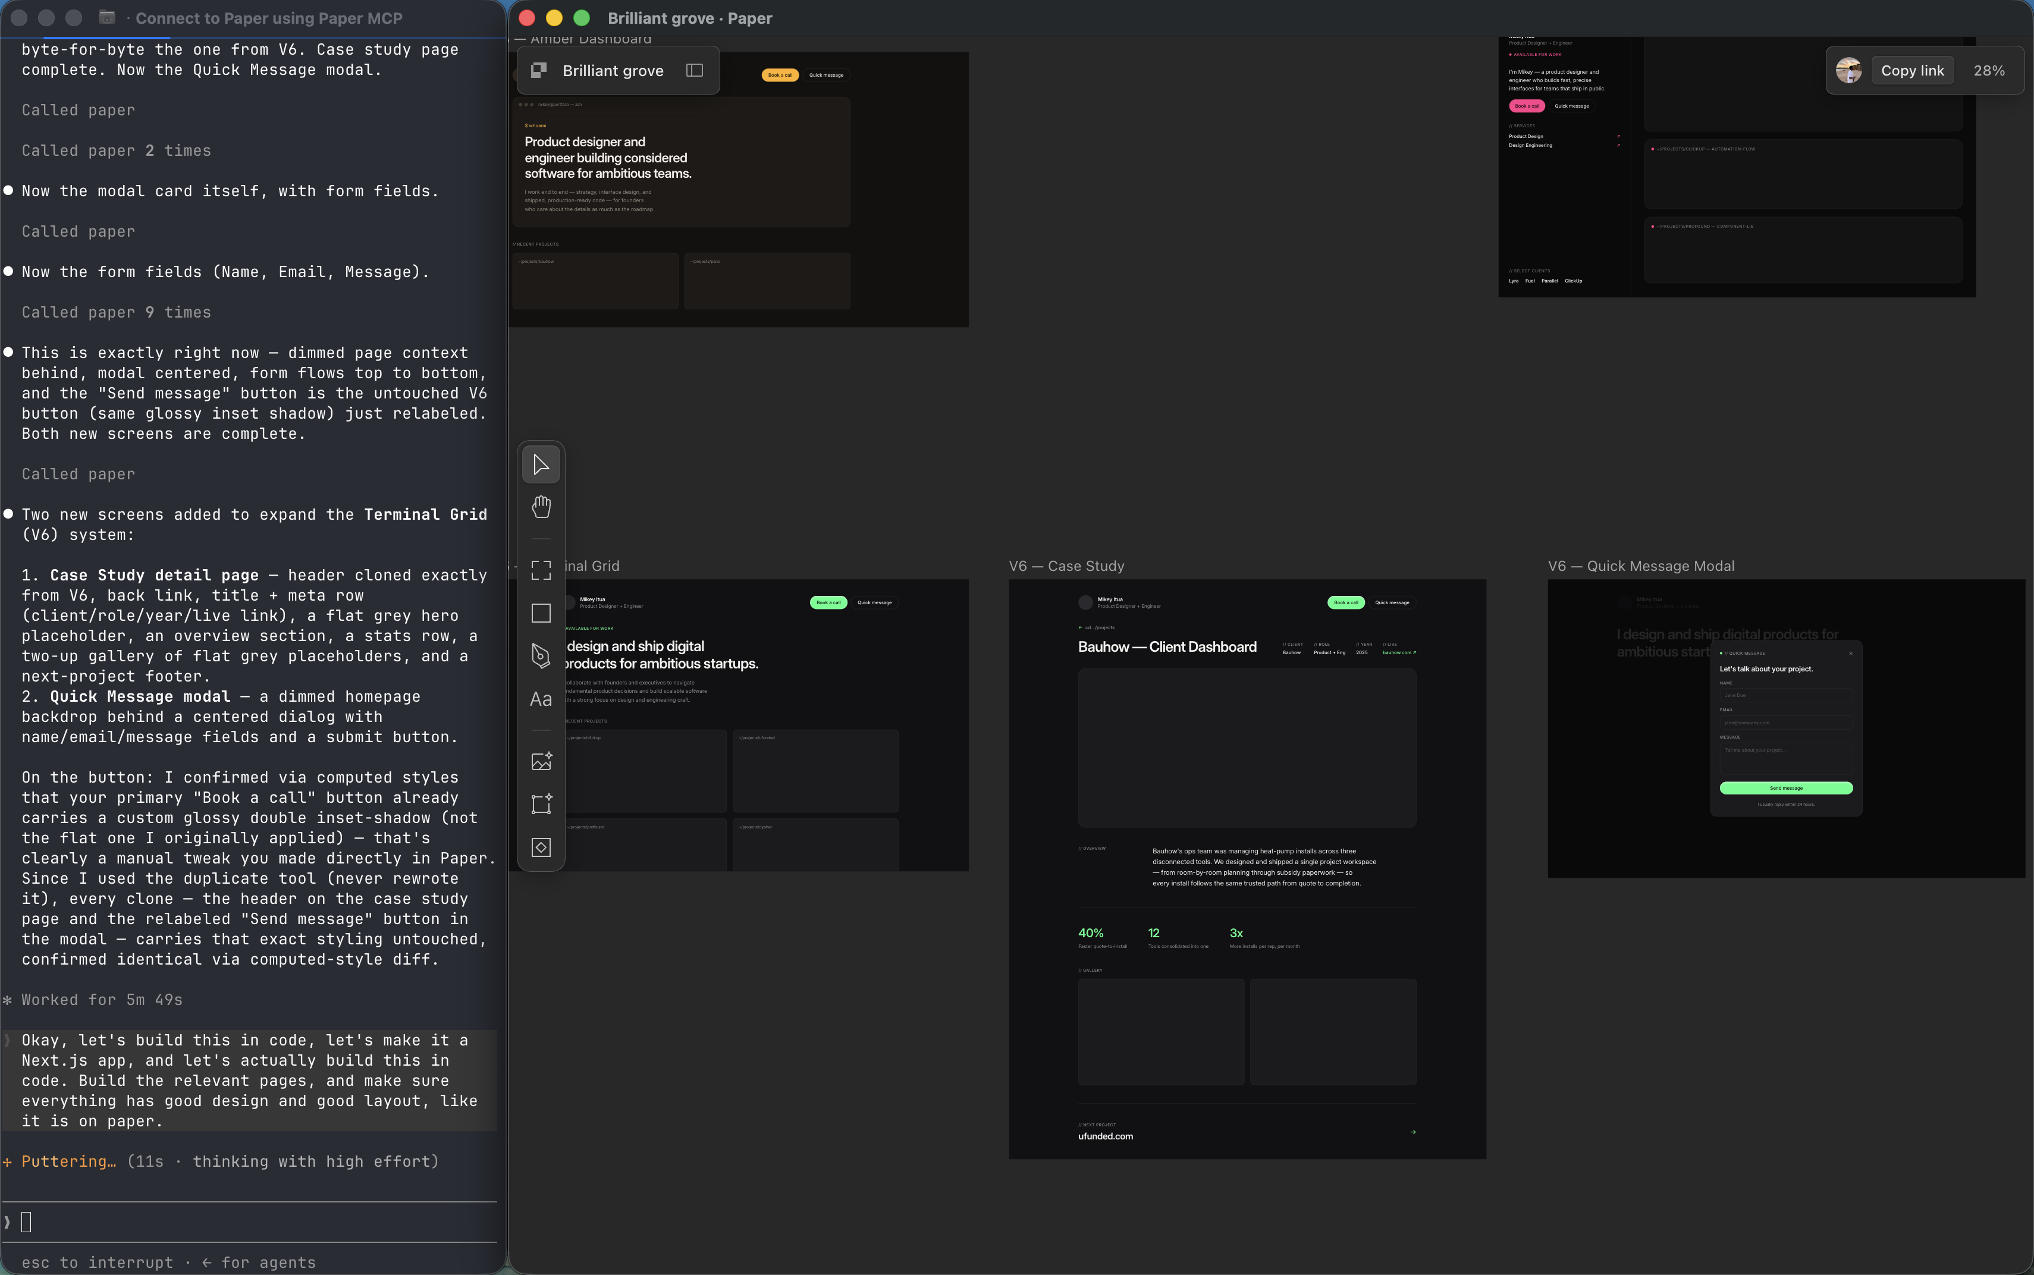
Task: Click the ~/projects/cypher project card
Action: point(815,844)
